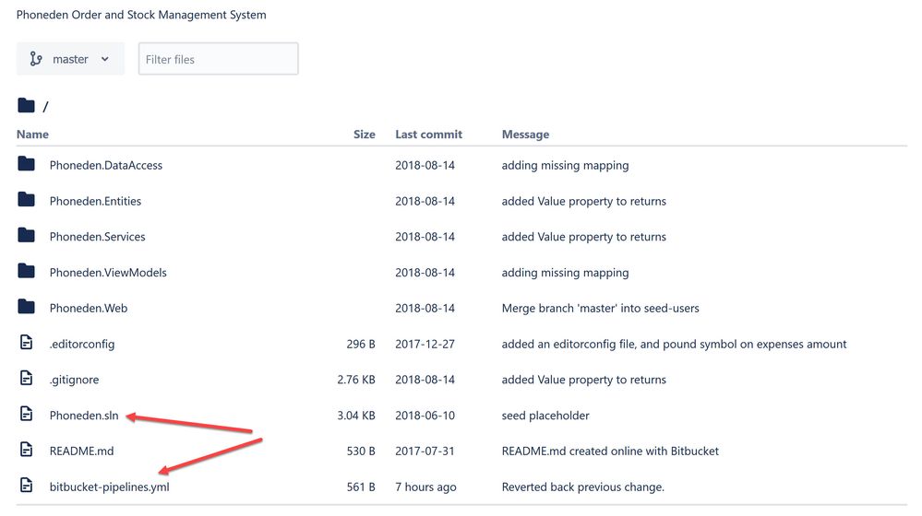Open the README.md file
922x516 pixels.
(82, 451)
